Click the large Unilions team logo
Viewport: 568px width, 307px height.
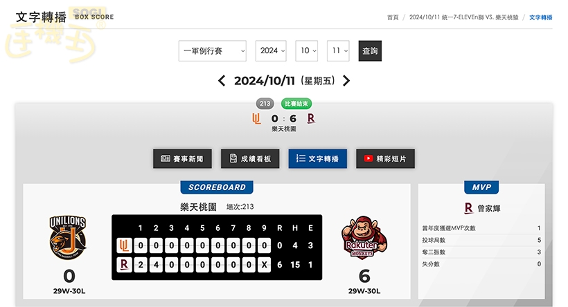tap(68, 237)
